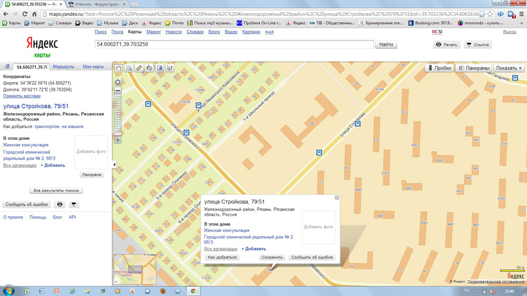Click the zoom slider track on map
Viewport: 527px width, 296px height.
[118, 113]
